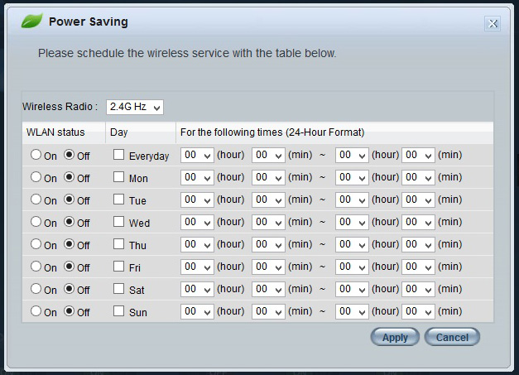Screen dimensions: 519x375
Task: Open the Fri end hour dropdown
Action: coord(352,267)
